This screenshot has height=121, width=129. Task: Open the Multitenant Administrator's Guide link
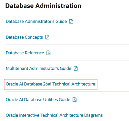[x=38, y=69]
